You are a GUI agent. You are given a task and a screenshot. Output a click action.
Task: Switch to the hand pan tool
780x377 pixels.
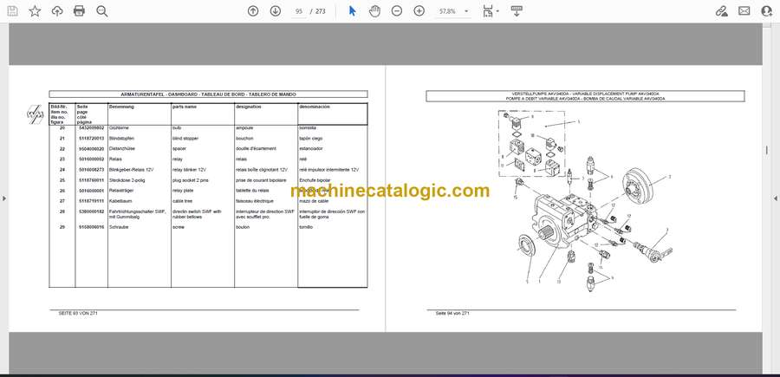pyautogui.click(x=374, y=11)
